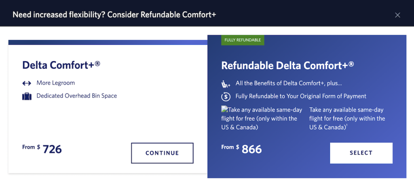This screenshot has width=414, height=183.
Task: Click the CONTINUE button
Action: (162, 153)
